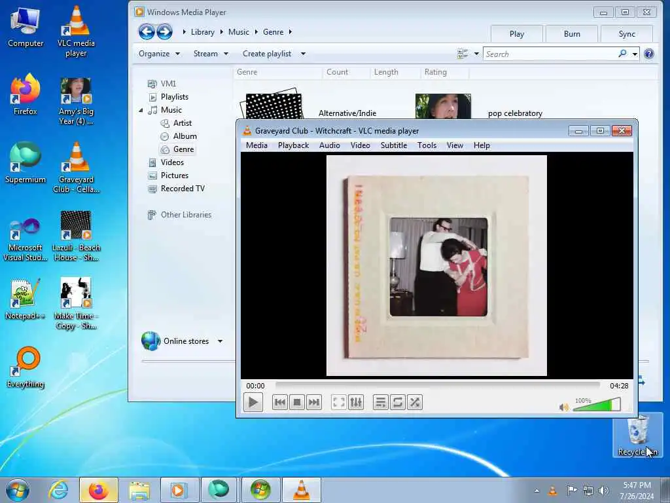Open VLC Help menu

point(482,145)
